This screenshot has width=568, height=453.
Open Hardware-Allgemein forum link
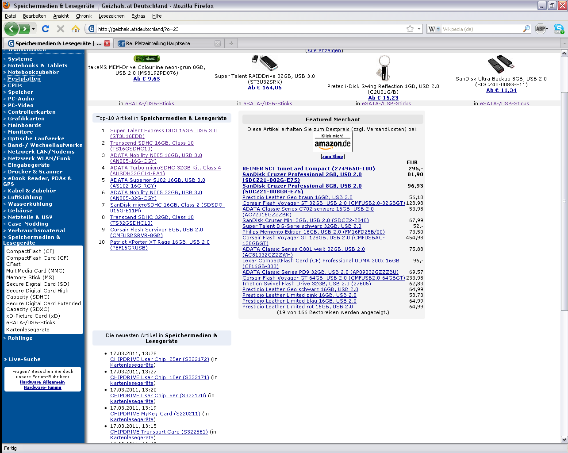pos(42,382)
